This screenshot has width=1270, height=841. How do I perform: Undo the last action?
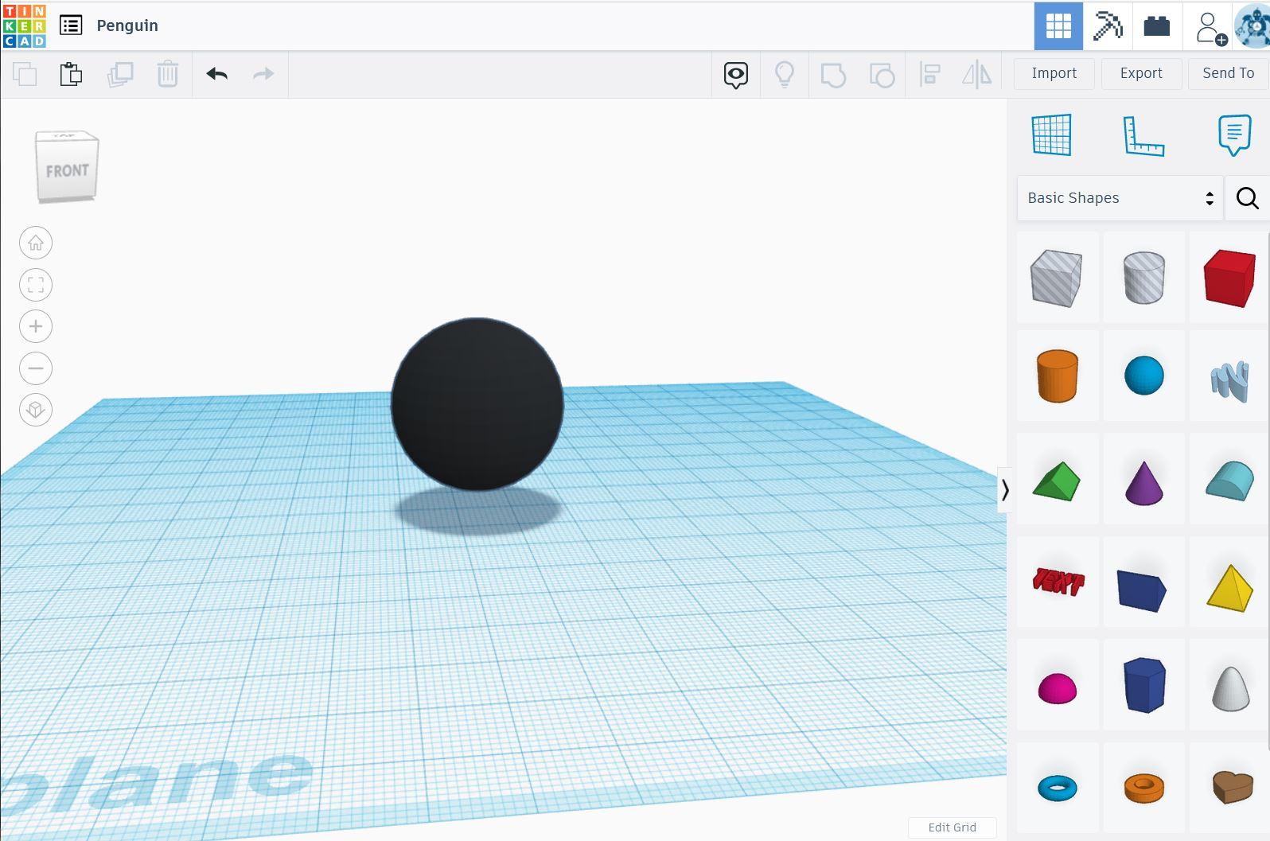click(x=216, y=74)
